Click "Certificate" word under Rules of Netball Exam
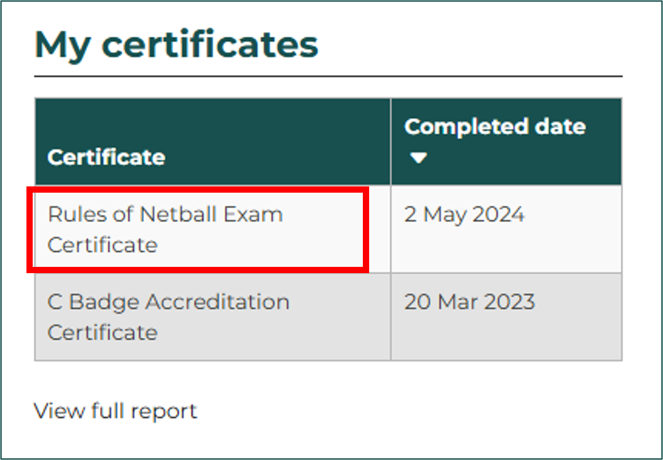The image size is (663, 460). [103, 245]
